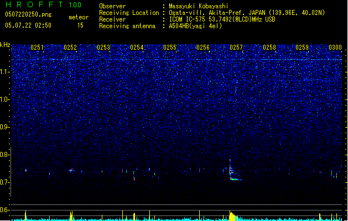This screenshot has width=348, height=221.
Task: Click the 0.8 kHz axis label
Action: [x=5, y=155]
